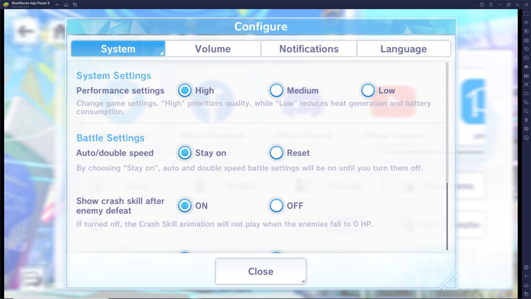Screen dimensions: 531x299
Task: Switch to the Language tab
Action: [x=403, y=48]
